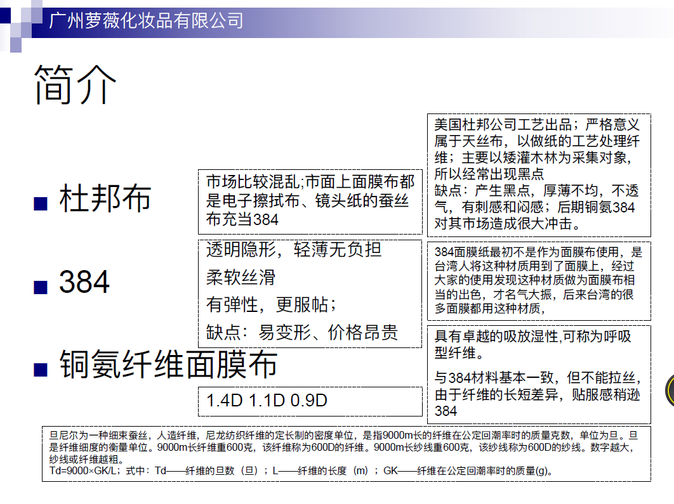Click the blue bullet beside 铜氨纤维面膜布
Screen dimensions: 674x504
click(41, 370)
